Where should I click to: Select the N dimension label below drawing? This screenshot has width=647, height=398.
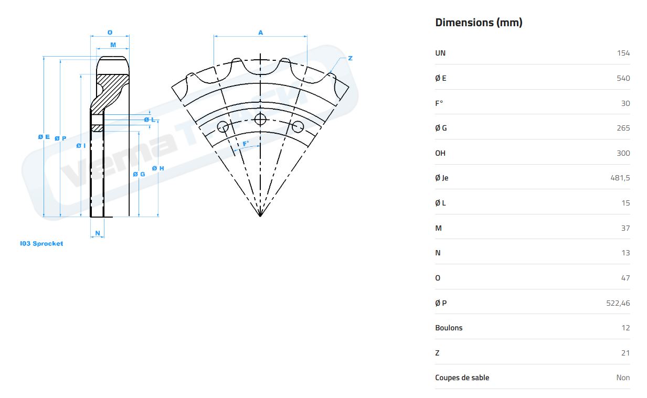pos(97,232)
